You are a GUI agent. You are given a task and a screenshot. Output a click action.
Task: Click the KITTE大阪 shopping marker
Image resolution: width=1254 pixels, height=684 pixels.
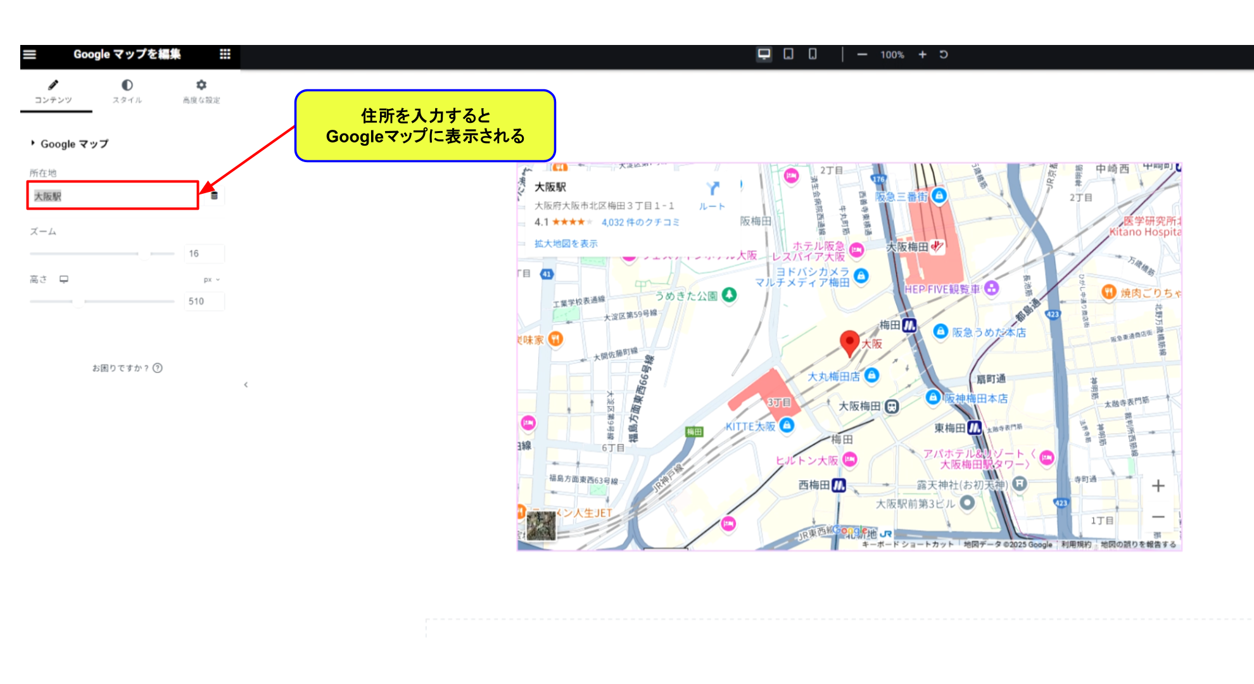point(787,425)
